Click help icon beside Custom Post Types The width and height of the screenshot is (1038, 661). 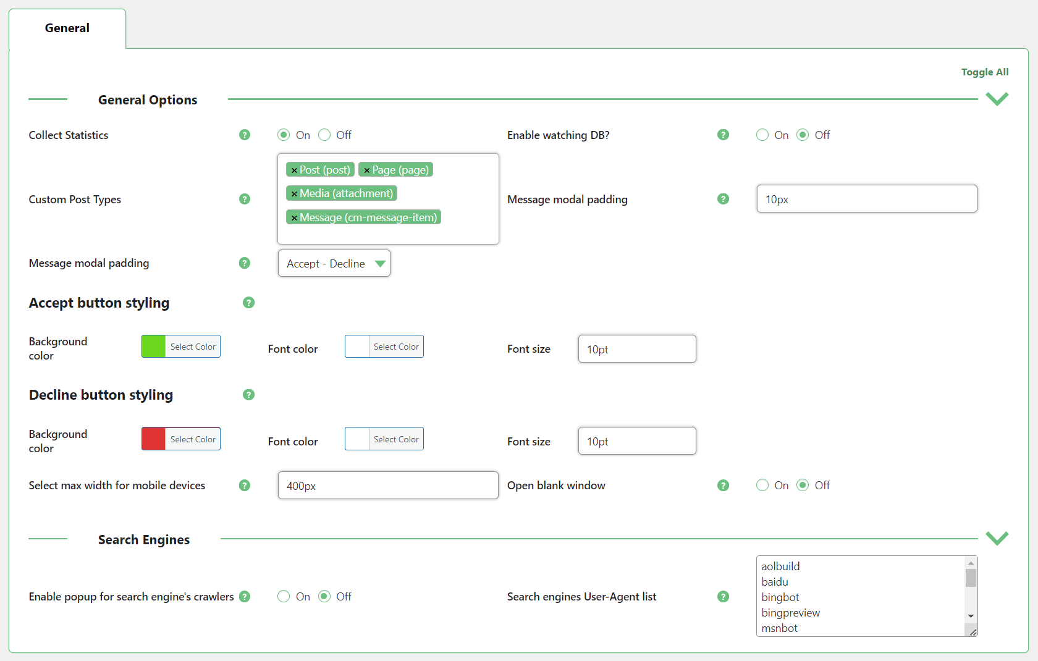(245, 199)
